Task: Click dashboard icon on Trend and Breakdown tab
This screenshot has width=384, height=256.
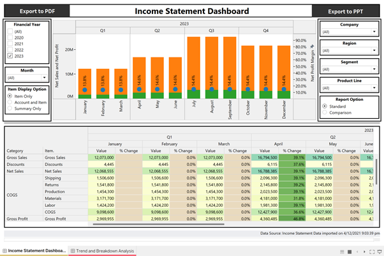Action: (73, 251)
